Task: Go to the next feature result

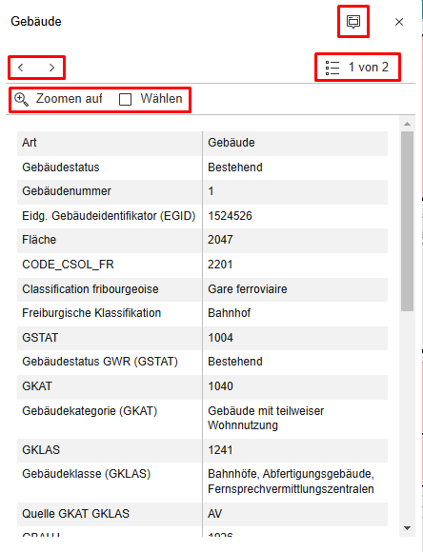Action: [x=51, y=68]
